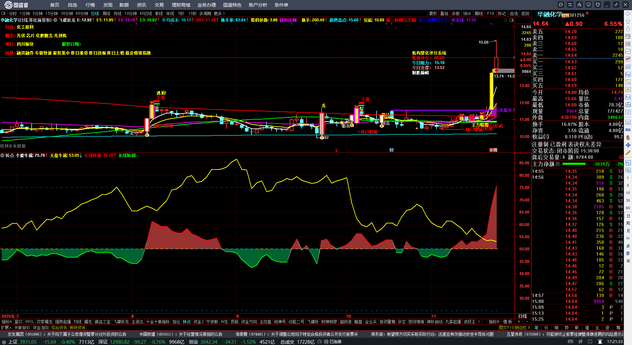Expand the 主力净额 list icon
632x345 pixels.
click(x=558, y=164)
